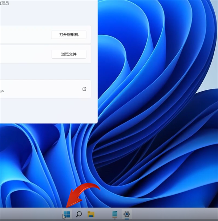This screenshot has width=218, height=221.
Task: Click the 管理员 label at the top
Action: 4,3
